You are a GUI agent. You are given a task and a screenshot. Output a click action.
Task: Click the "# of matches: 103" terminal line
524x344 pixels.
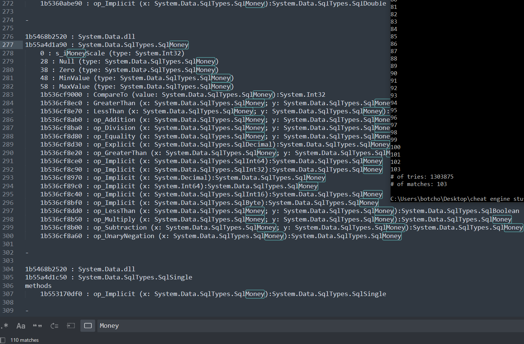(x=419, y=184)
